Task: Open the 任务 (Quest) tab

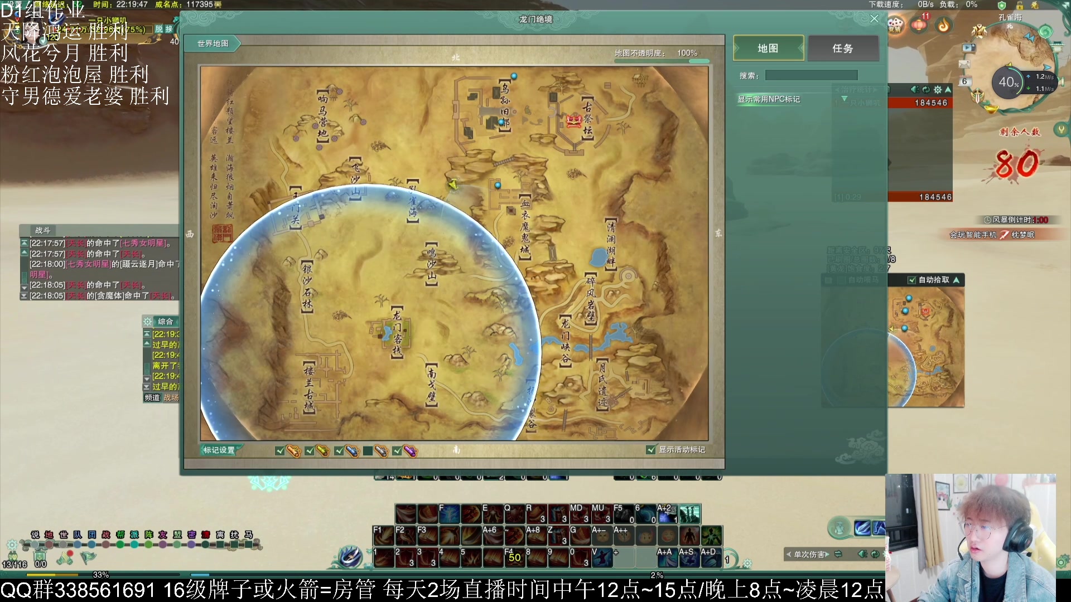Action: pyautogui.click(x=843, y=48)
